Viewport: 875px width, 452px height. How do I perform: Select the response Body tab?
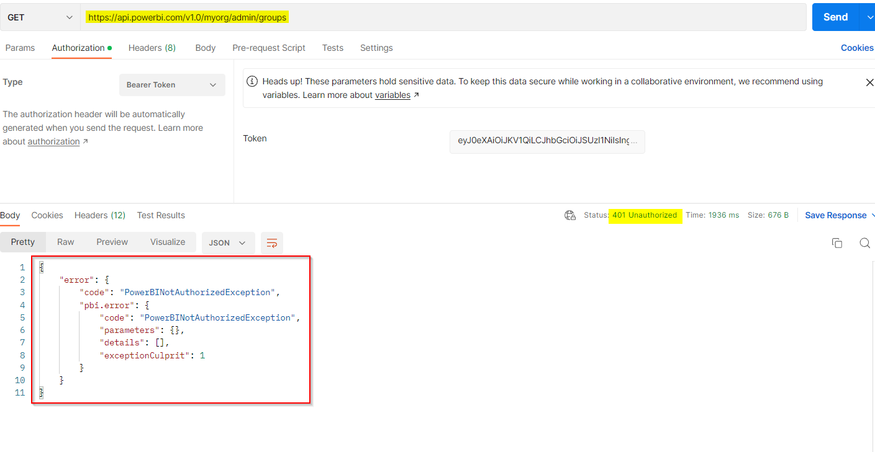(10, 215)
